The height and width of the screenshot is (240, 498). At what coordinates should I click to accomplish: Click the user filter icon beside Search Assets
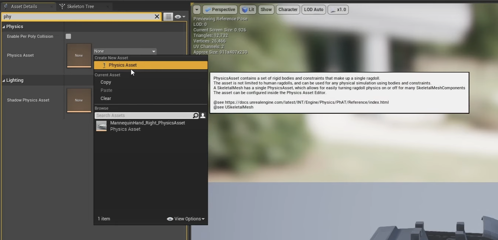tap(203, 116)
